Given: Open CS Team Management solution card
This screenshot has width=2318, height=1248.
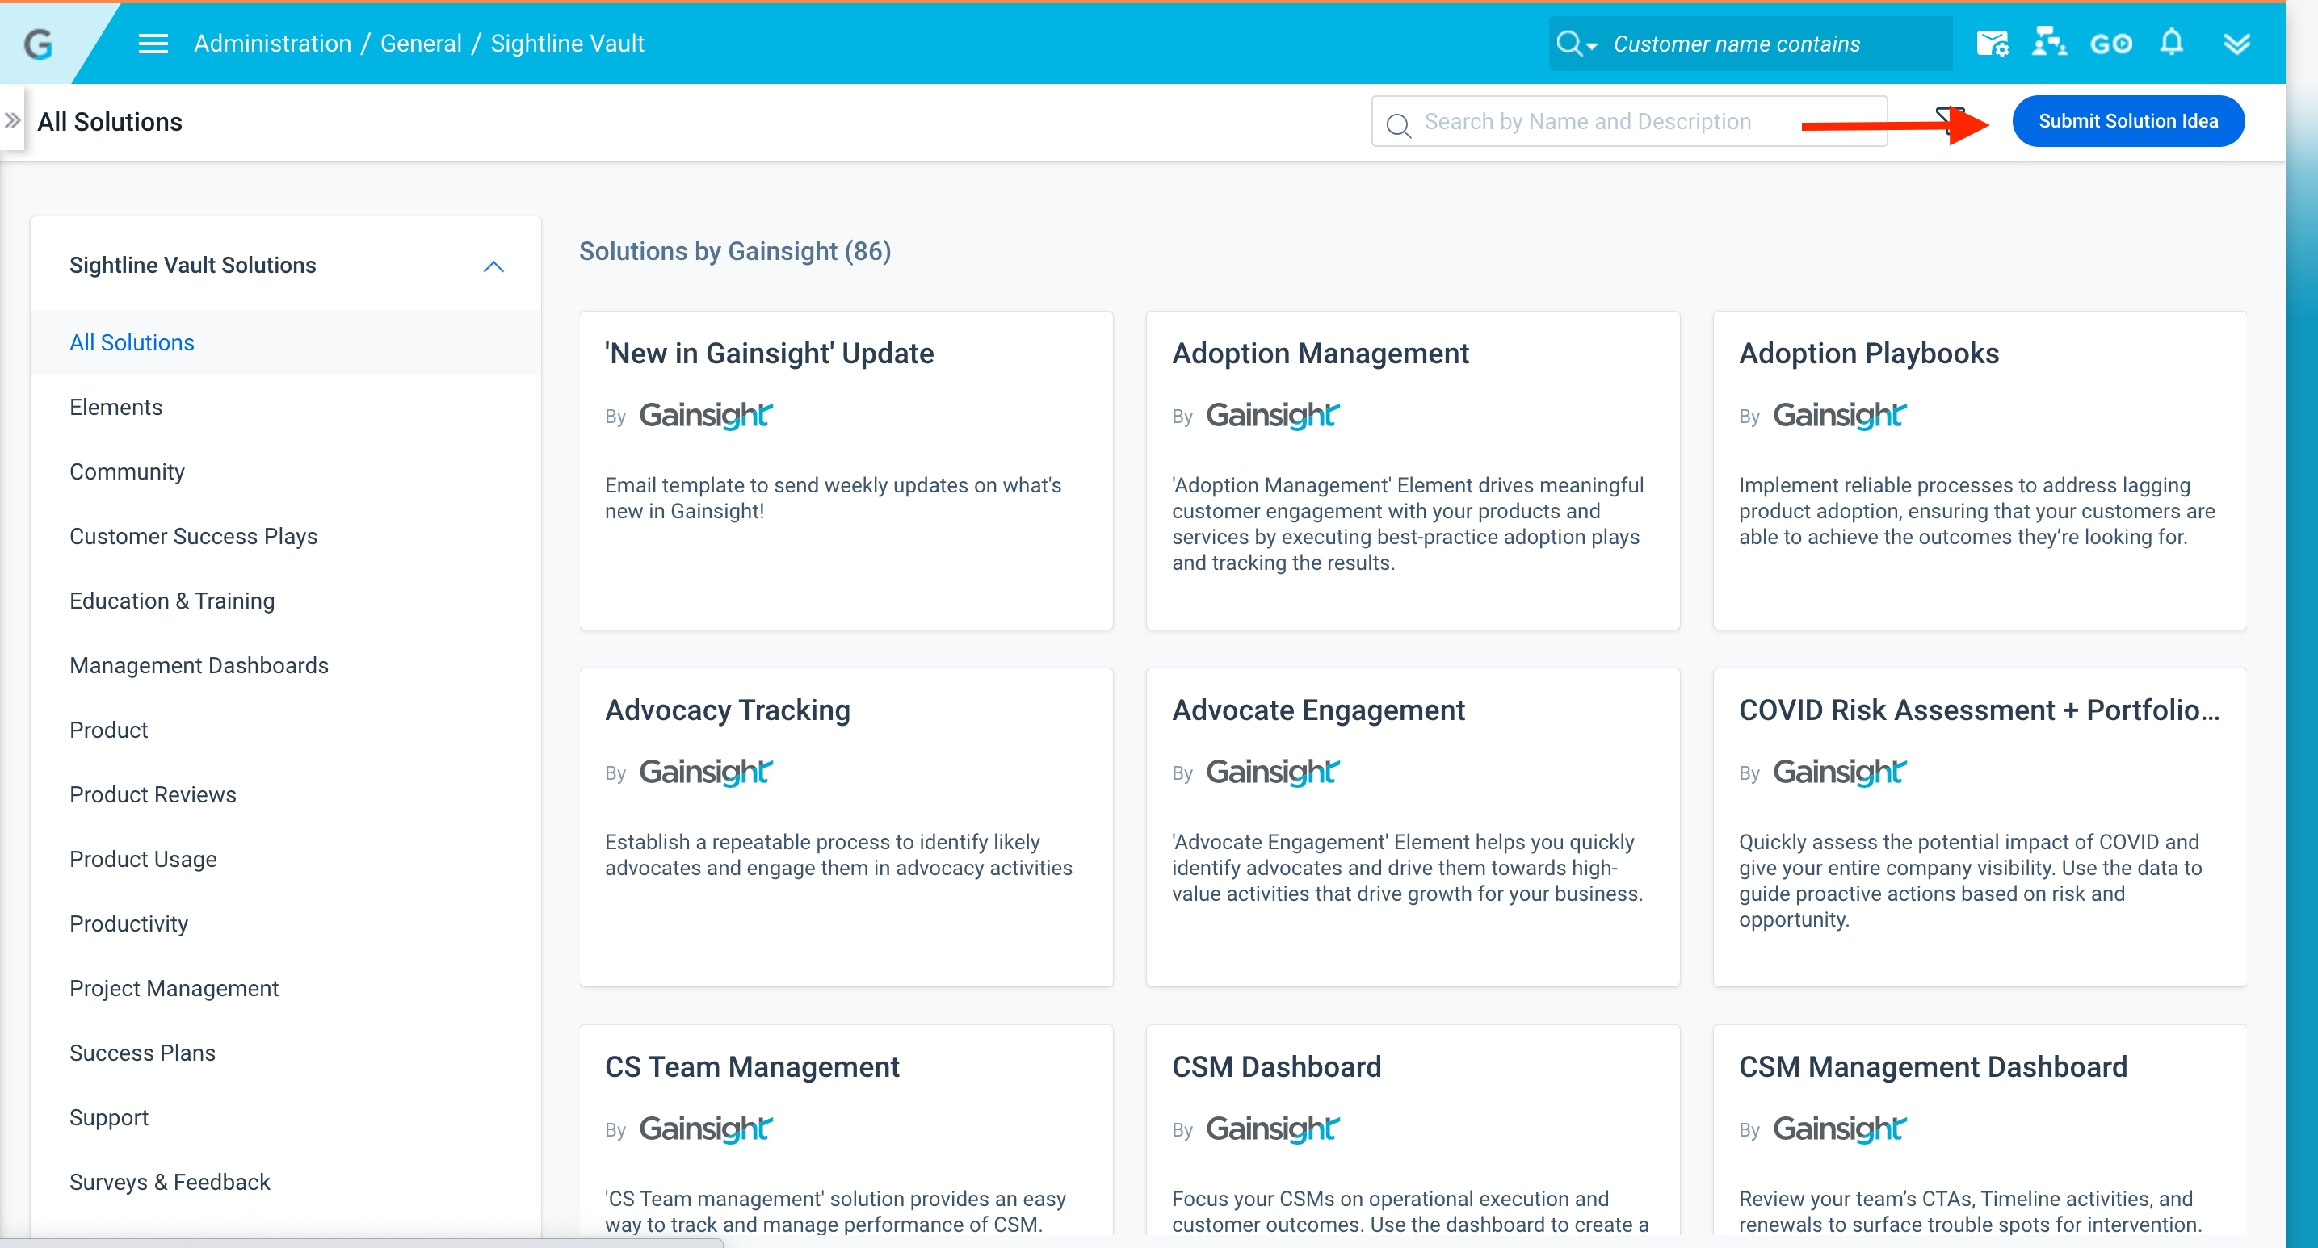Looking at the screenshot, I should (x=846, y=1130).
